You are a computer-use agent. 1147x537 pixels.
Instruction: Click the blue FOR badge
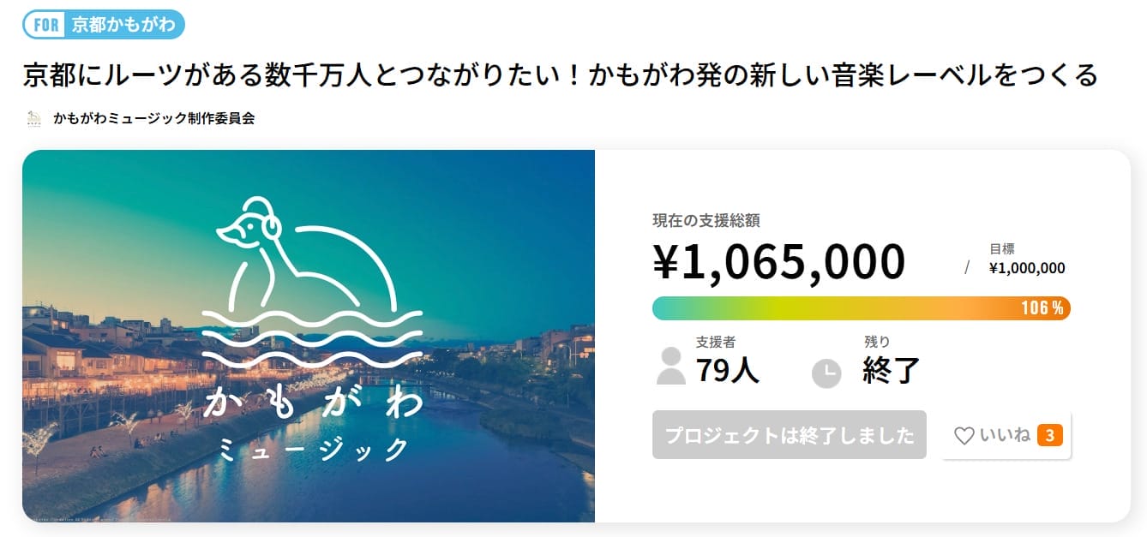pyautogui.click(x=45, y=24)
